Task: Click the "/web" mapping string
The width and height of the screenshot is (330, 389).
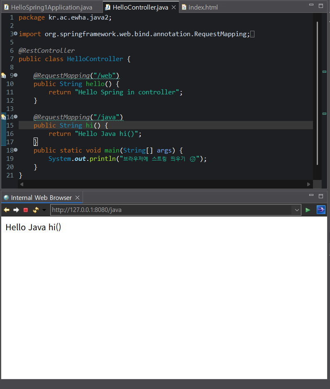Action: [x=105, y=76]
